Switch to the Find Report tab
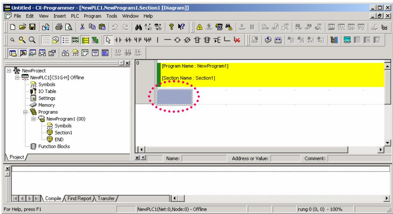The width and height of the screenshot is (393, 214). point(79,198)
